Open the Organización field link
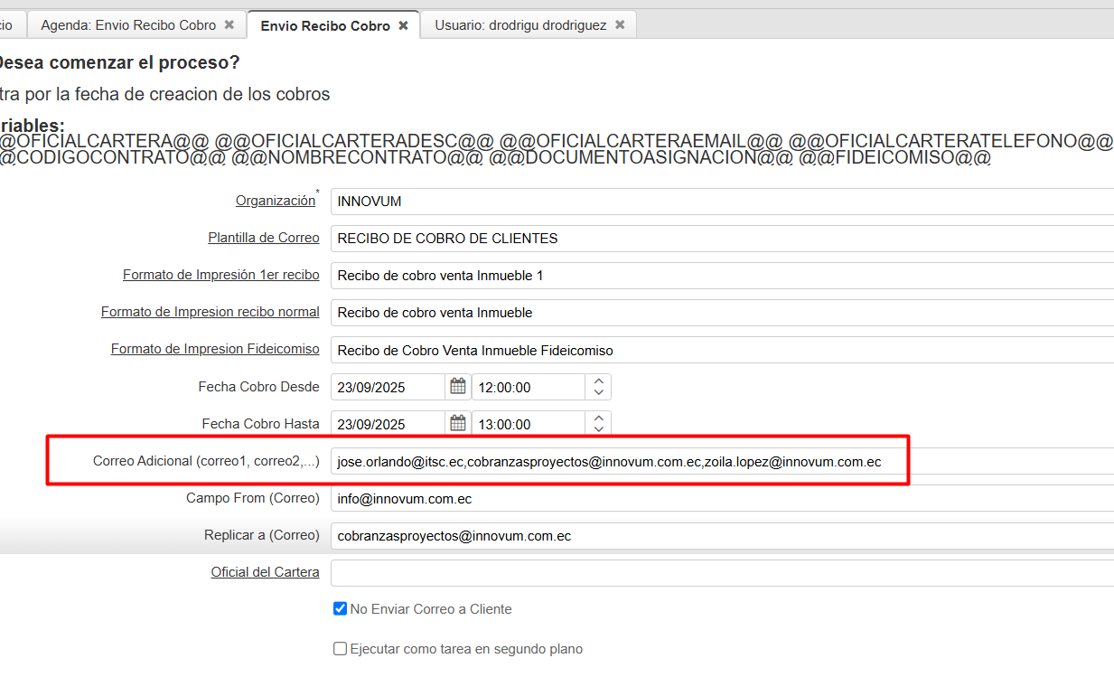Image resolution: width=1114 pixels, height=696 pixels. [276, 201]
